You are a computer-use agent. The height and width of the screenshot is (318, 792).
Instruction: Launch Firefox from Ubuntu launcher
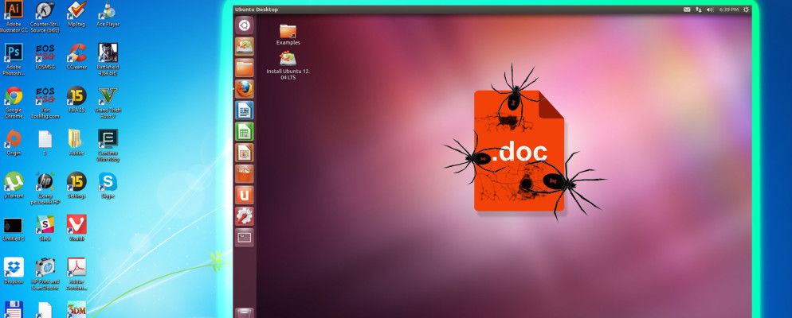tap(245, 89)
